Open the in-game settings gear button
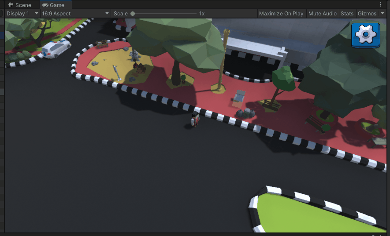This screenshot has width=390, height=236. [365, 34]
